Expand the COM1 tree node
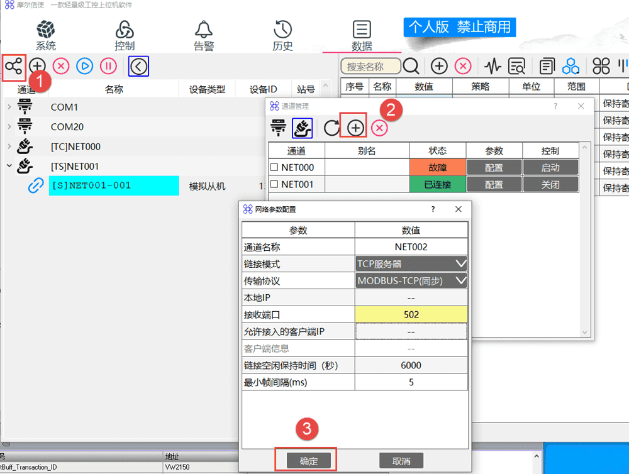 point(9,107)
